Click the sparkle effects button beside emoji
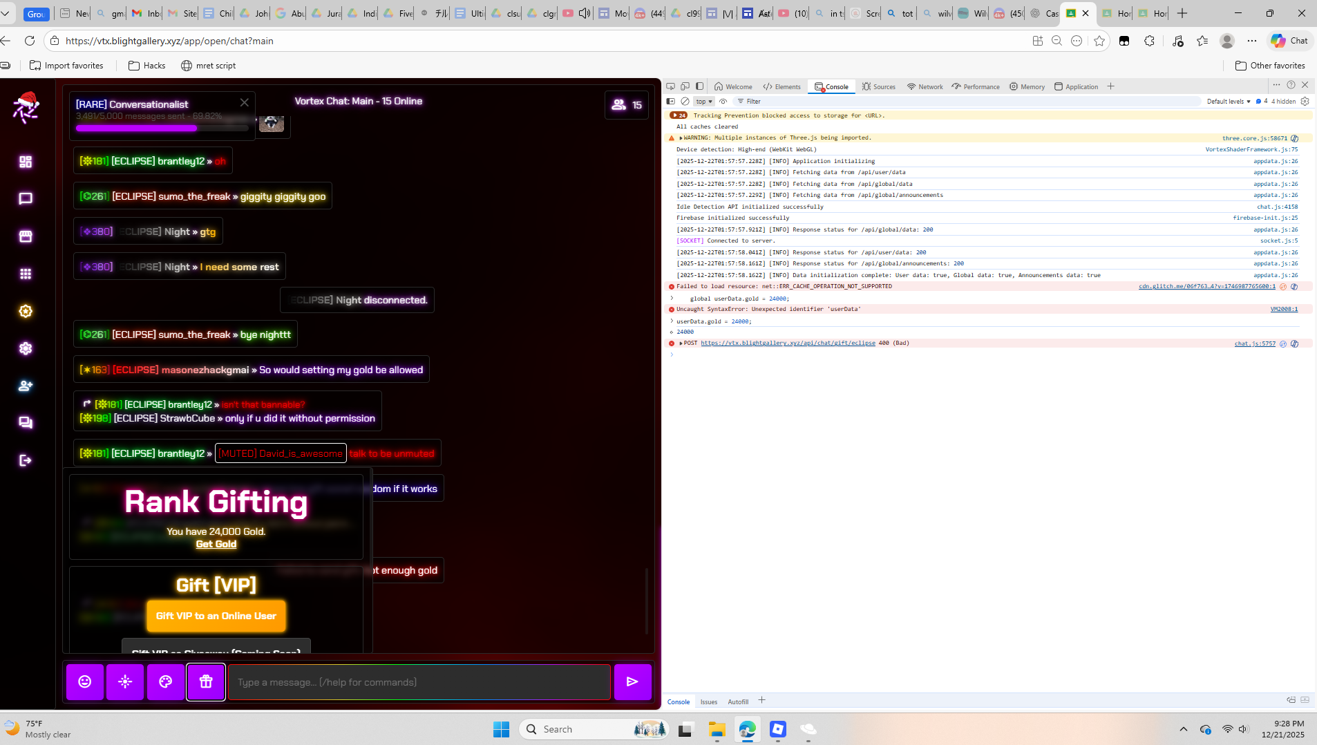This screenshot has width=1317, height=745. [x=125, y=682]
